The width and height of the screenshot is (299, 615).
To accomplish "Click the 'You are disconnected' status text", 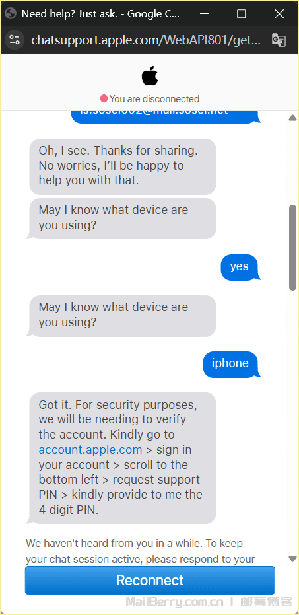I will coord(154,99).
